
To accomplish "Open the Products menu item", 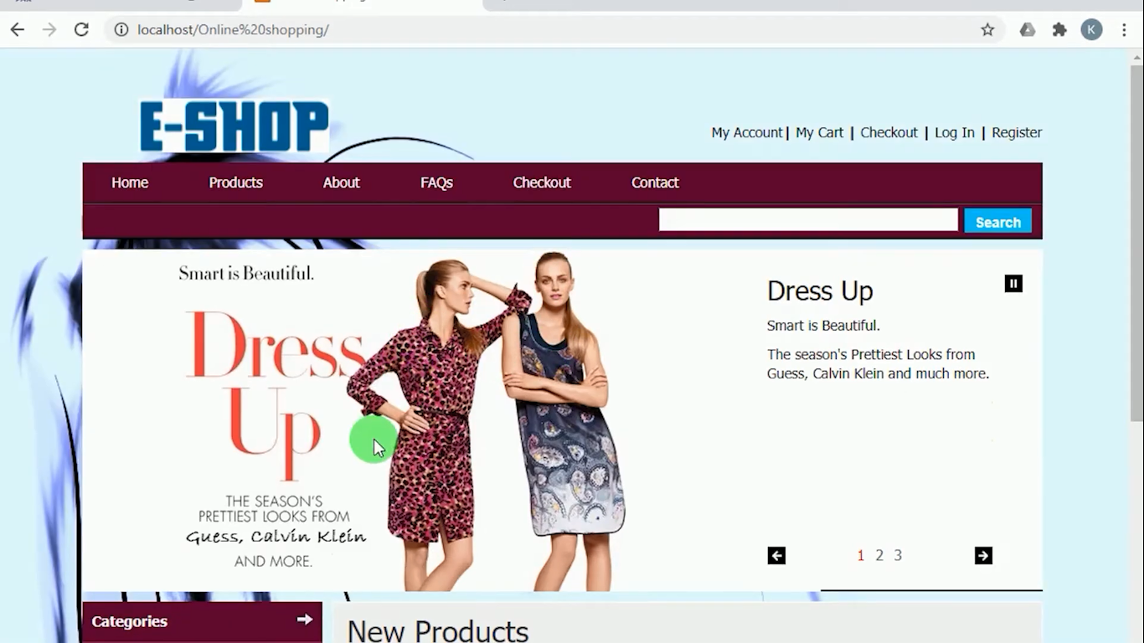I will click(235, 183).
